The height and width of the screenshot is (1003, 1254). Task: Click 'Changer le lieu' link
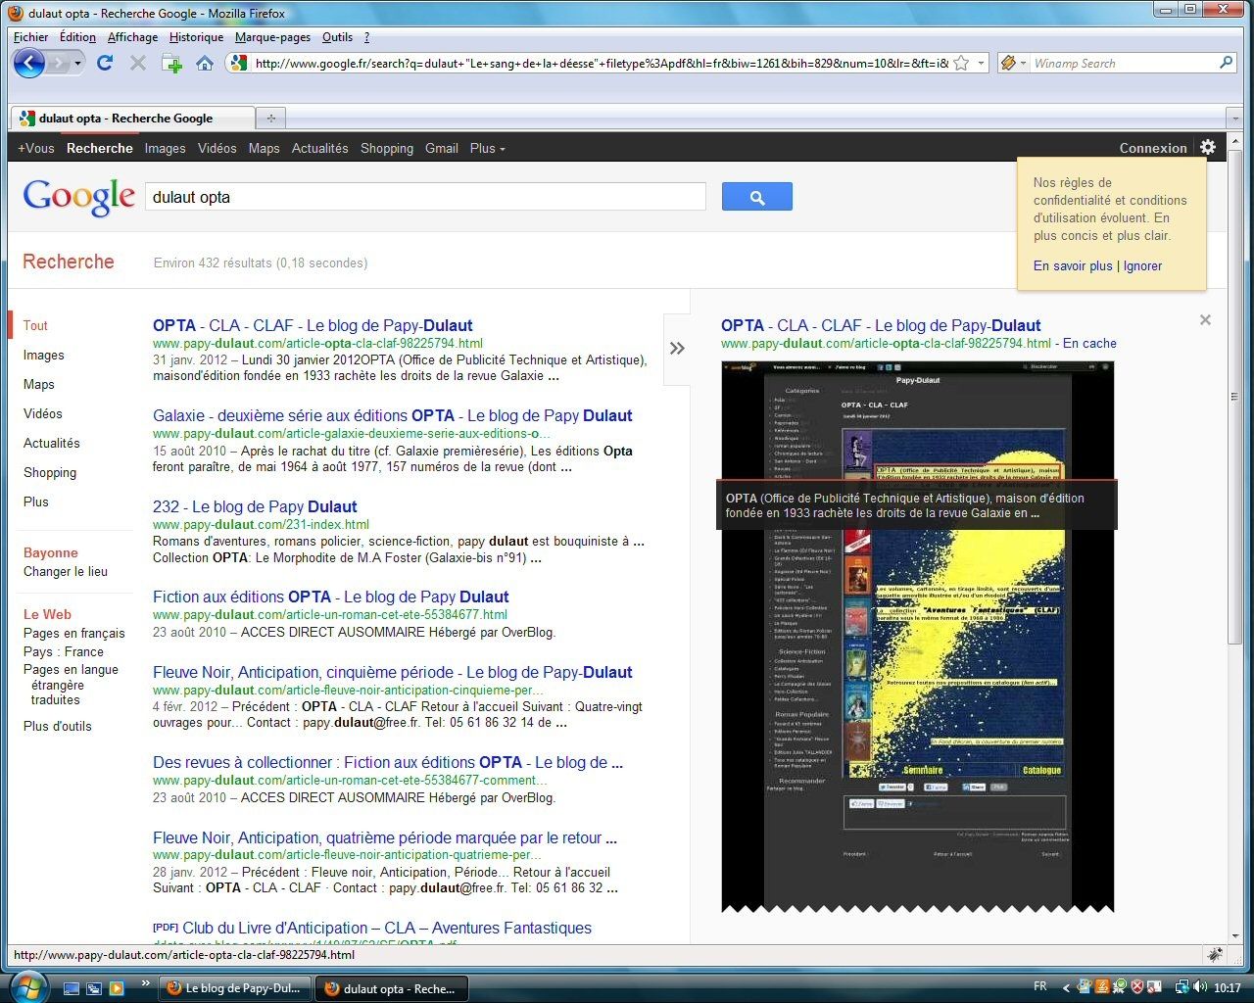tap(66, 571)
